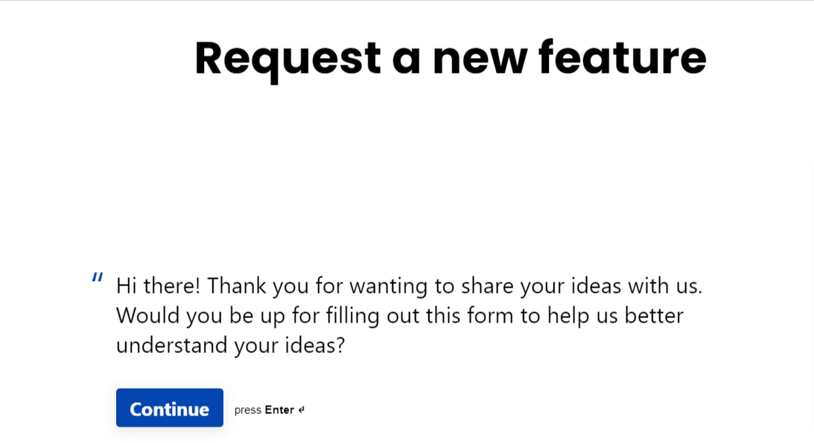
Task: Click the Enter key return arrow icon
Action: [x=302, y=410]
